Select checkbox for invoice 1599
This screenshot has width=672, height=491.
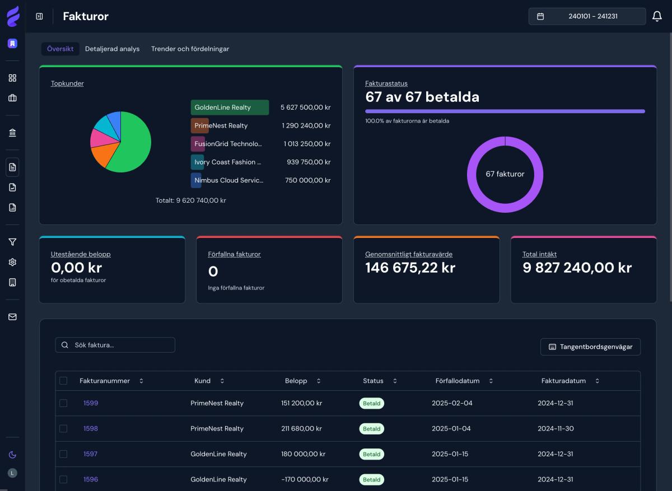(x=63, y=403)
